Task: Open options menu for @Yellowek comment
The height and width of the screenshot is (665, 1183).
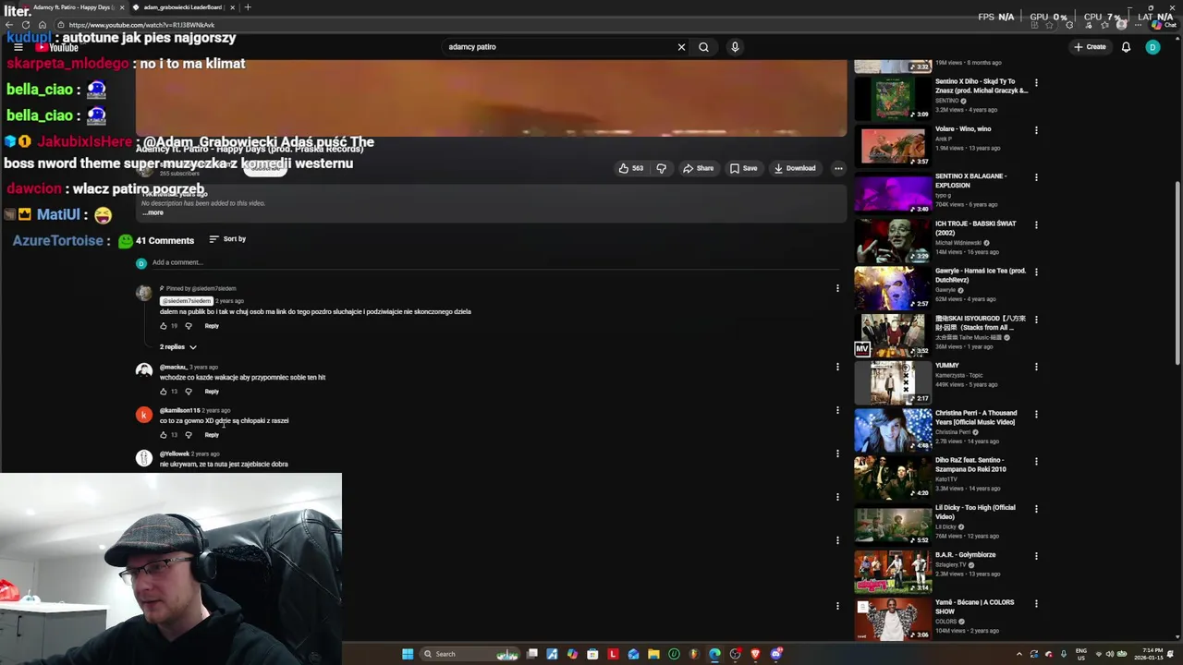Action: [837, 453]
